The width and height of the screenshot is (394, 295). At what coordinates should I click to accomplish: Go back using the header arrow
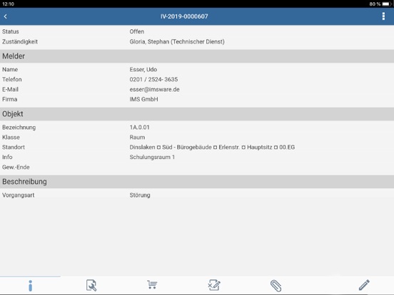click(6, 16)
